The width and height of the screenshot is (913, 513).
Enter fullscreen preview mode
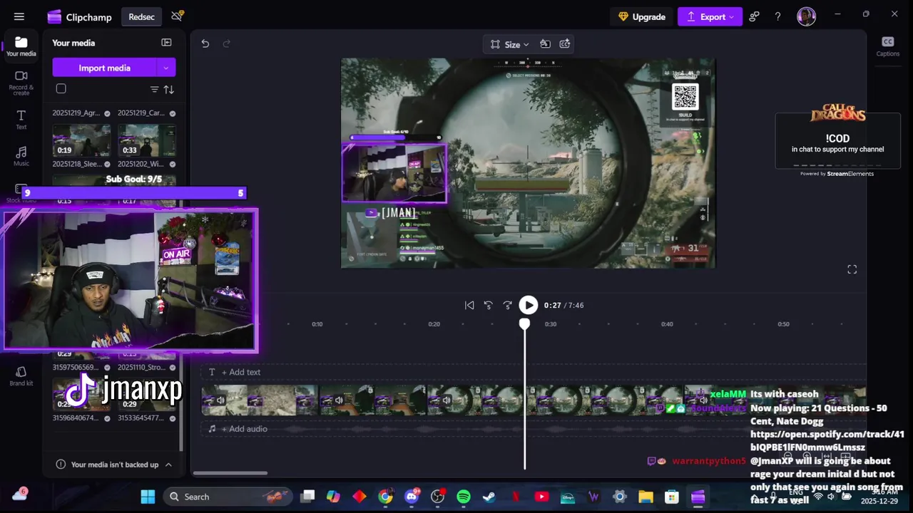[x=852, y=269]
